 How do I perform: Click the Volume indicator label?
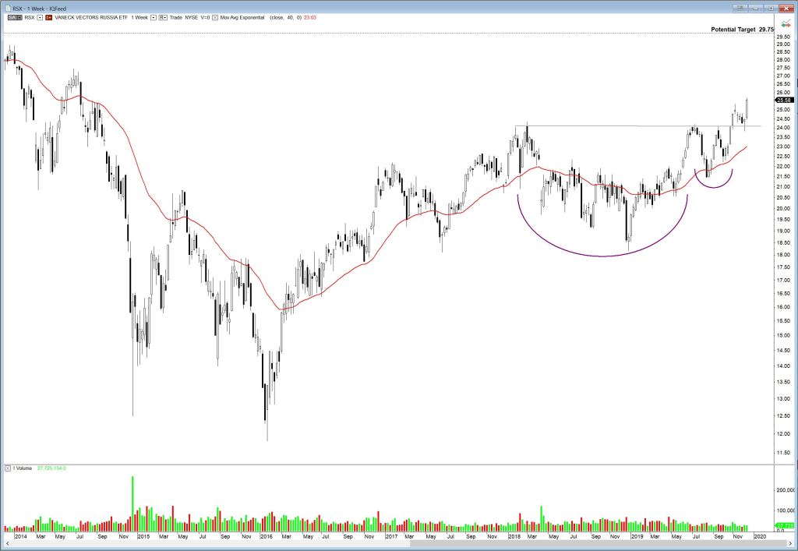23,468
